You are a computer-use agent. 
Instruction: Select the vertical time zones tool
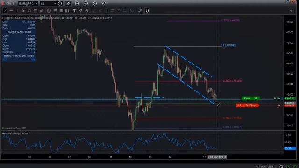(67, 11)
